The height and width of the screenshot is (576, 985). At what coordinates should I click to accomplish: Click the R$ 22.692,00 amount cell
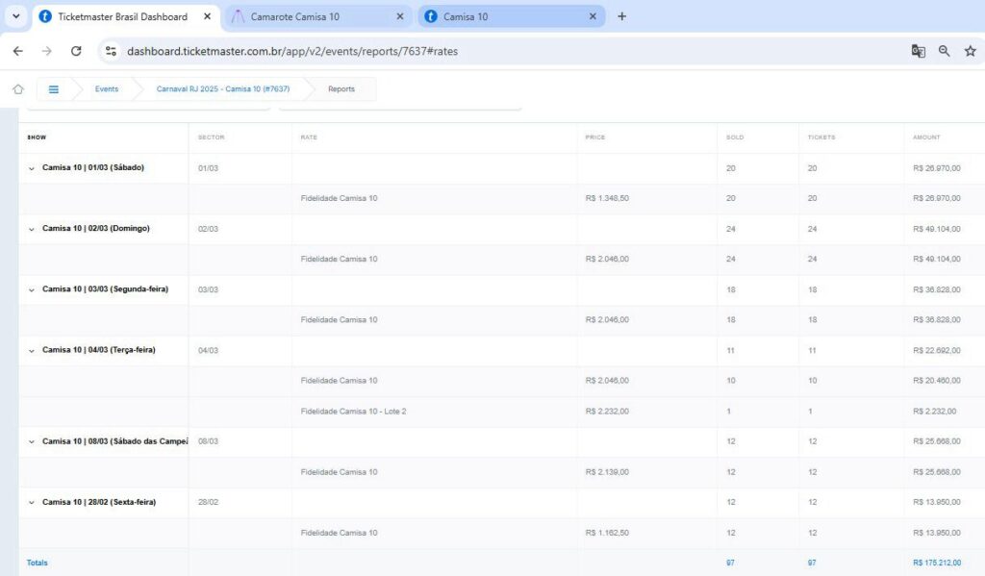[937, 350]
